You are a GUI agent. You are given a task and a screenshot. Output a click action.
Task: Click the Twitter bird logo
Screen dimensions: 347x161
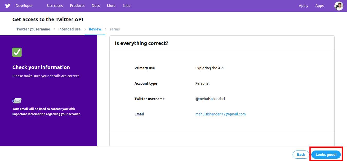pos(8,6)
